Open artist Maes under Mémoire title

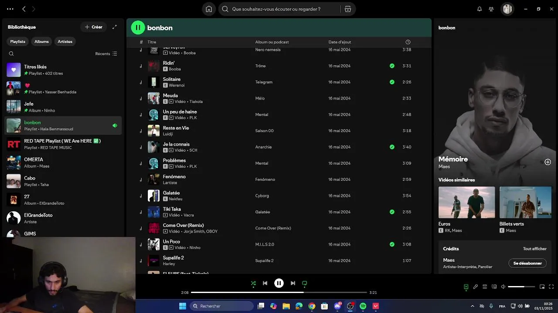pyautogui.click(x=444, y=167)
